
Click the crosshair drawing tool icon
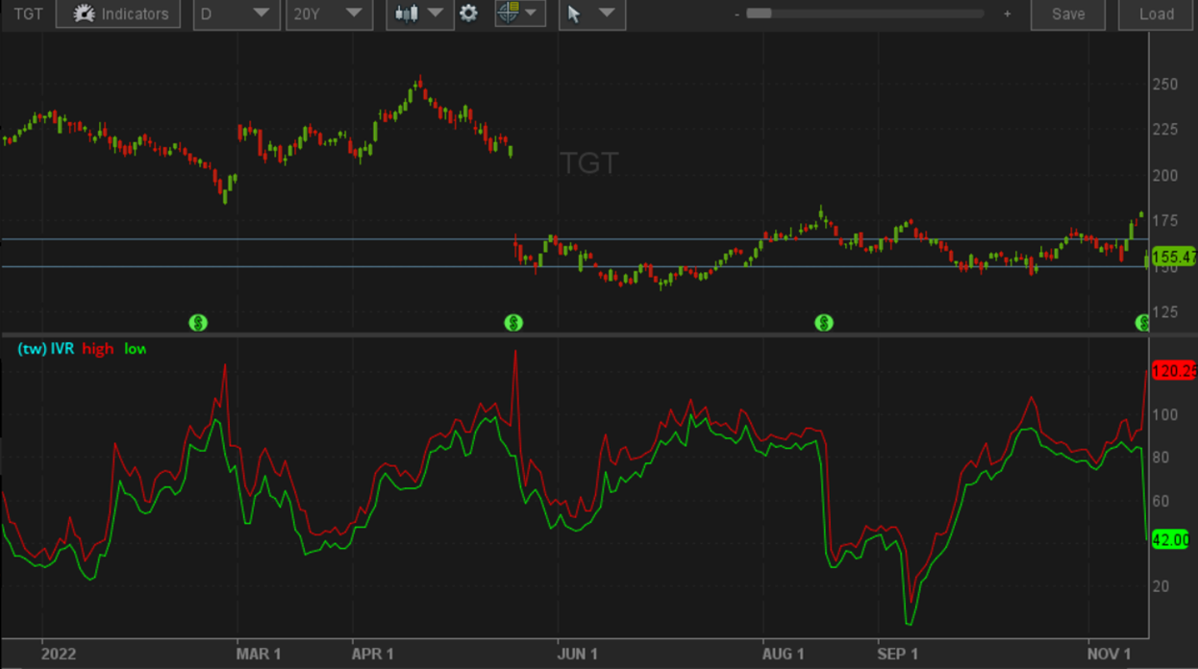pos(508,13)
